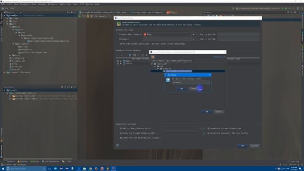The height and width of the screenshot is (171, 304).
Task: Expand the USERS table row
Action: click(x=121, y=63)
